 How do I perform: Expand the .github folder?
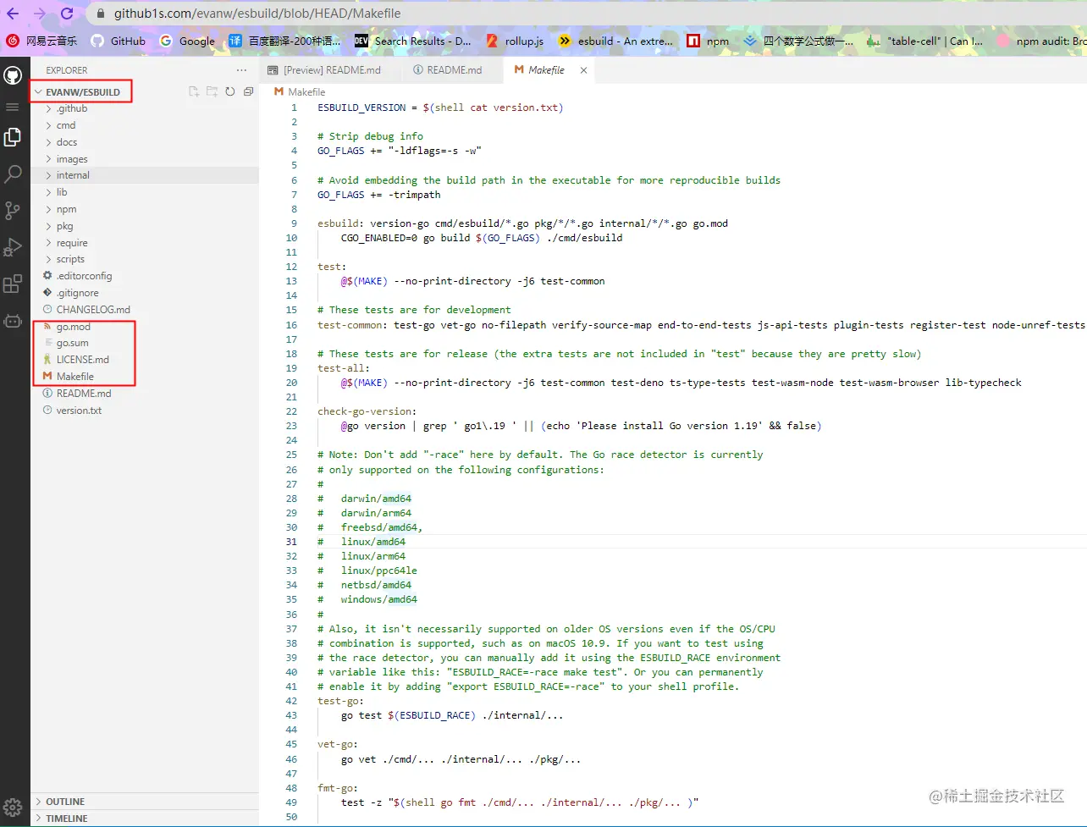click(72, 108)
